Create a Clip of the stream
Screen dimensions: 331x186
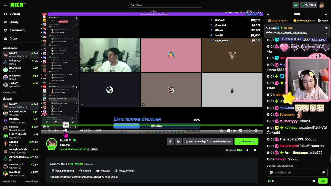coord(231,130)
